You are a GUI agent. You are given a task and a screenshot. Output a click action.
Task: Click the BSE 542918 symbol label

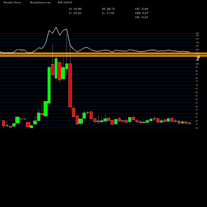(65, 2)
